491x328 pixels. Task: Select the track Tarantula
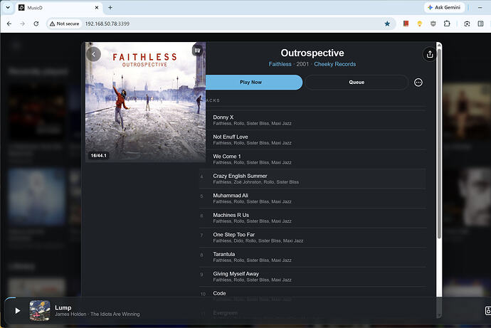[312, 257]
